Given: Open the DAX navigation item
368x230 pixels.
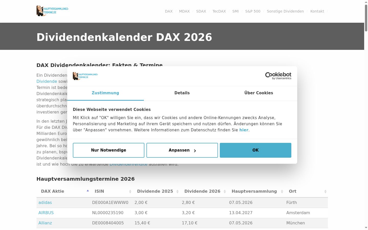Looking at the screenshot, I should [169, 11].
